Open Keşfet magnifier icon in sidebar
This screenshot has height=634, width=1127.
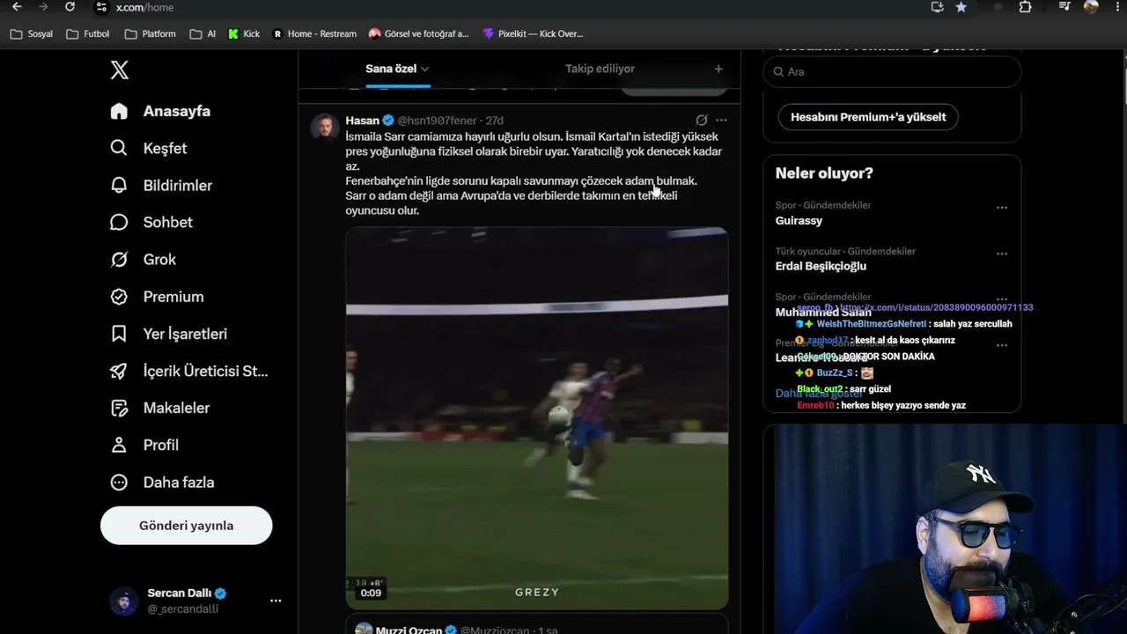tap(119, 148)
